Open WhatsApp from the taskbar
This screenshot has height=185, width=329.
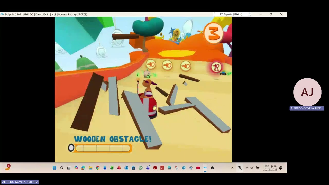coord(141,168)
